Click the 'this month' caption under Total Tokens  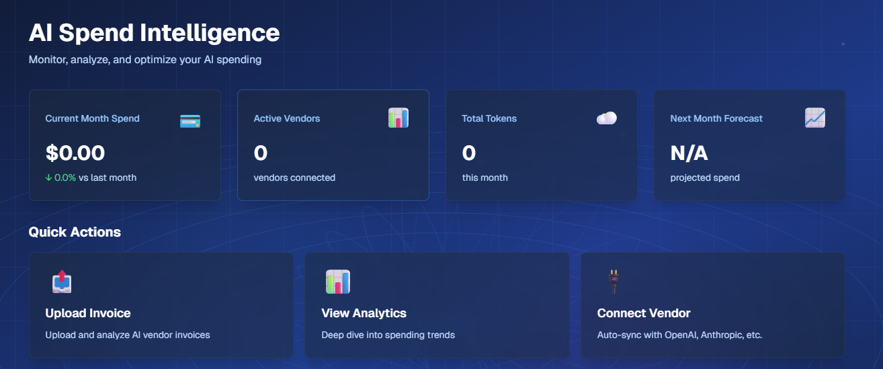click(x=485, y=177)
